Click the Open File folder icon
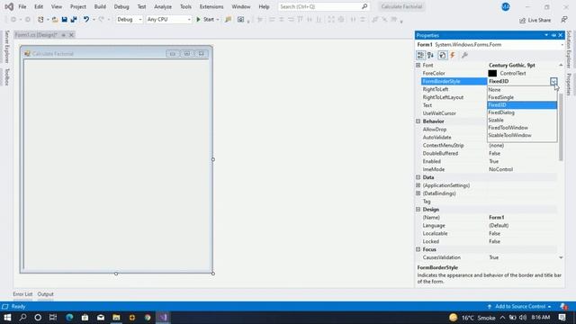Image resolution: width=576 pixels, height=324 pixels. click(x=55, y=20)
